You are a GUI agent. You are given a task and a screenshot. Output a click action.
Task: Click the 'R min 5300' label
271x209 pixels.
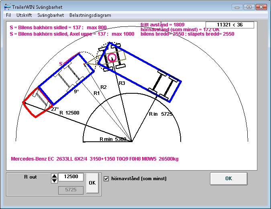pyautogui.click(x=113, y=139)
